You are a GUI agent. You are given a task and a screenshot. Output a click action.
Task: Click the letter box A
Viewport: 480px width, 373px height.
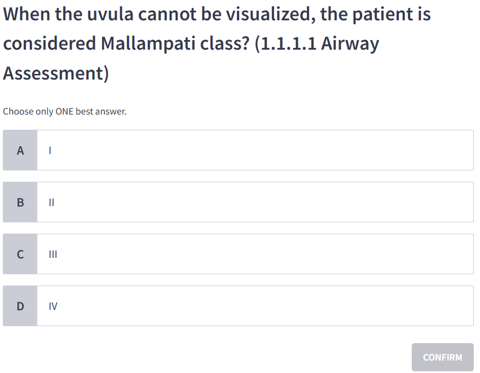(20, 150)
